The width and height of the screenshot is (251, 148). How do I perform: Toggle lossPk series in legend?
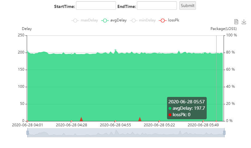(169, 20)
